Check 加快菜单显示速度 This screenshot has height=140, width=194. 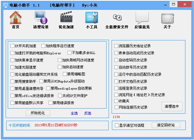pyautogui.click(x=12, y=60)
